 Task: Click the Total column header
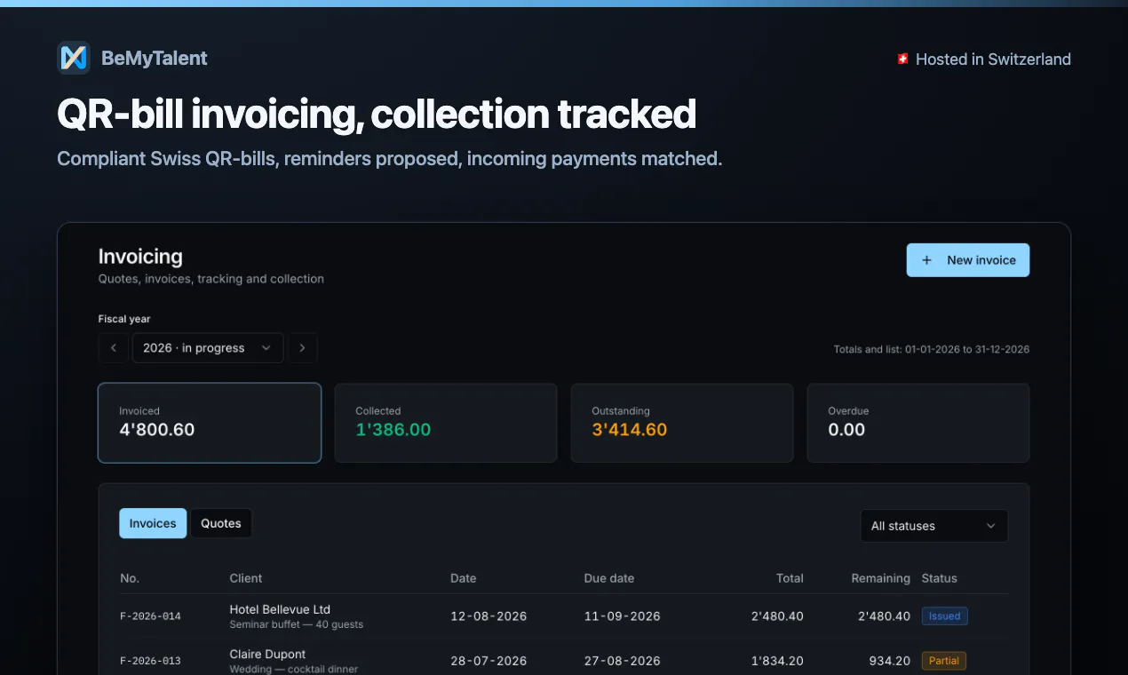point(790,578)
